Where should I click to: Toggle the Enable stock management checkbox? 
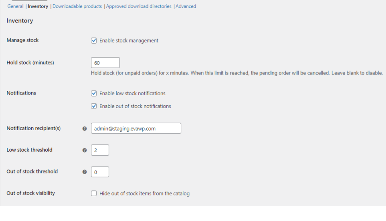[94, 40]
